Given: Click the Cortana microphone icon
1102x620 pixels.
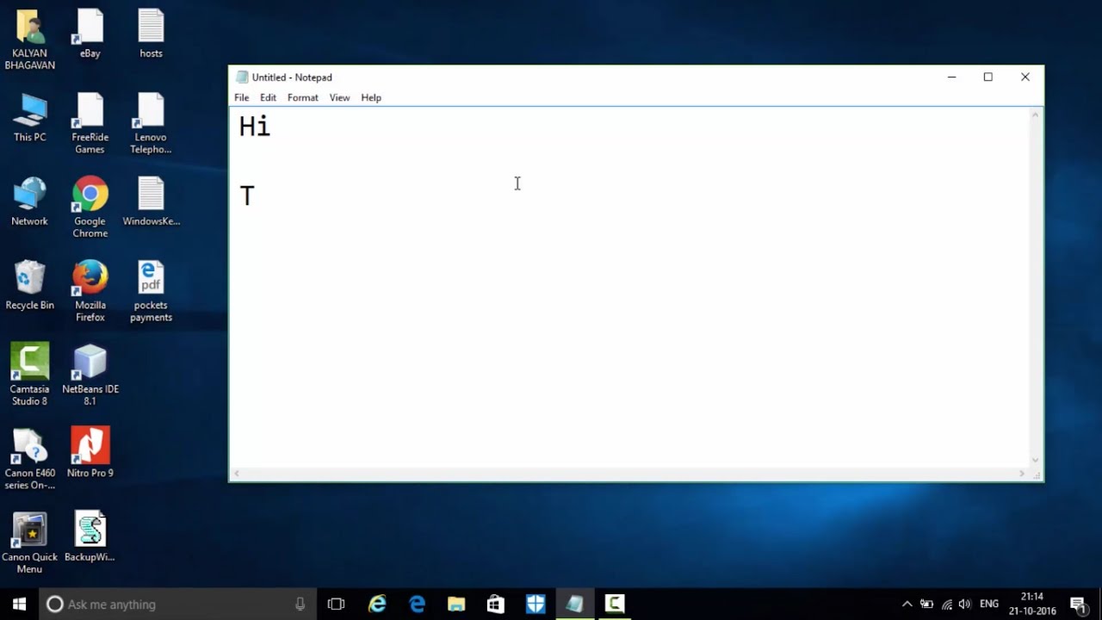Looking at the screenshot, I should click(300, 604).
